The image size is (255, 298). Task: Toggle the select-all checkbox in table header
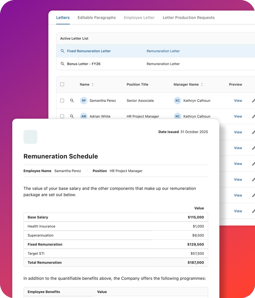(62, 85)
